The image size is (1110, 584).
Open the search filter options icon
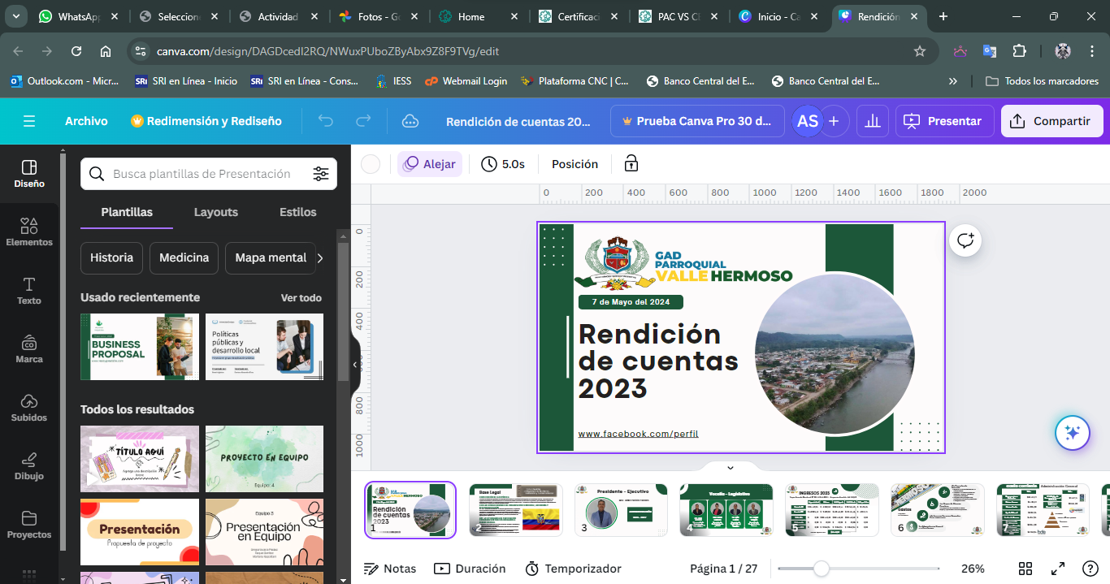321,174
